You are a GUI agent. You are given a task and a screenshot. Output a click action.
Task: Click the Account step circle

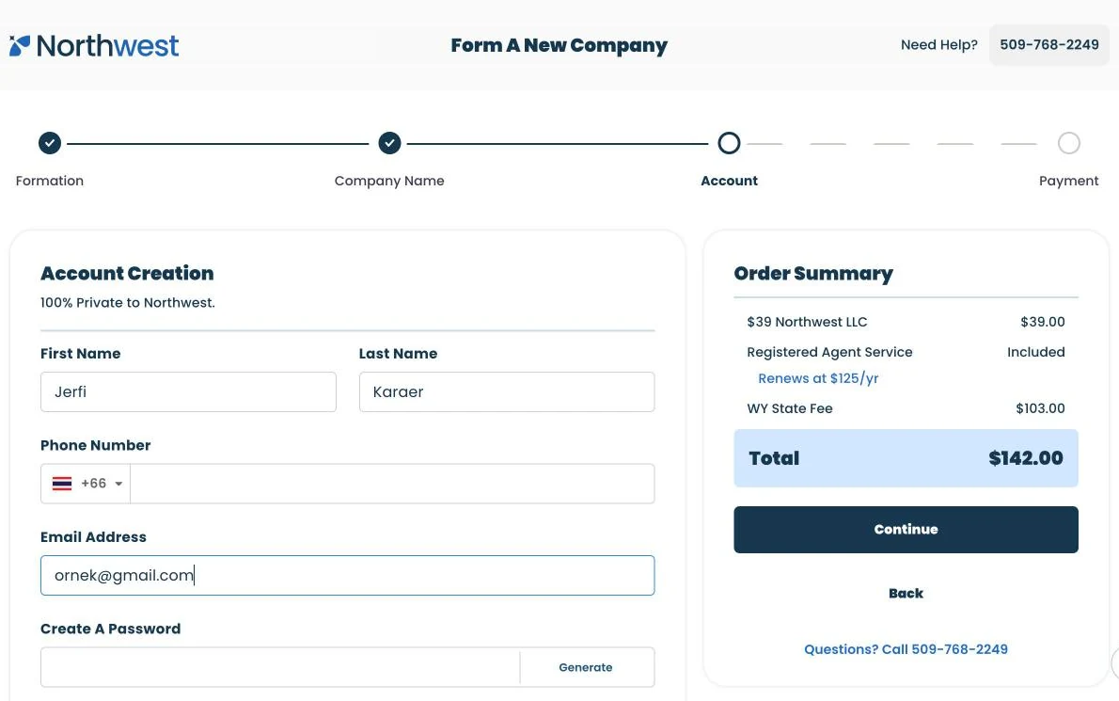pos(729,143)
